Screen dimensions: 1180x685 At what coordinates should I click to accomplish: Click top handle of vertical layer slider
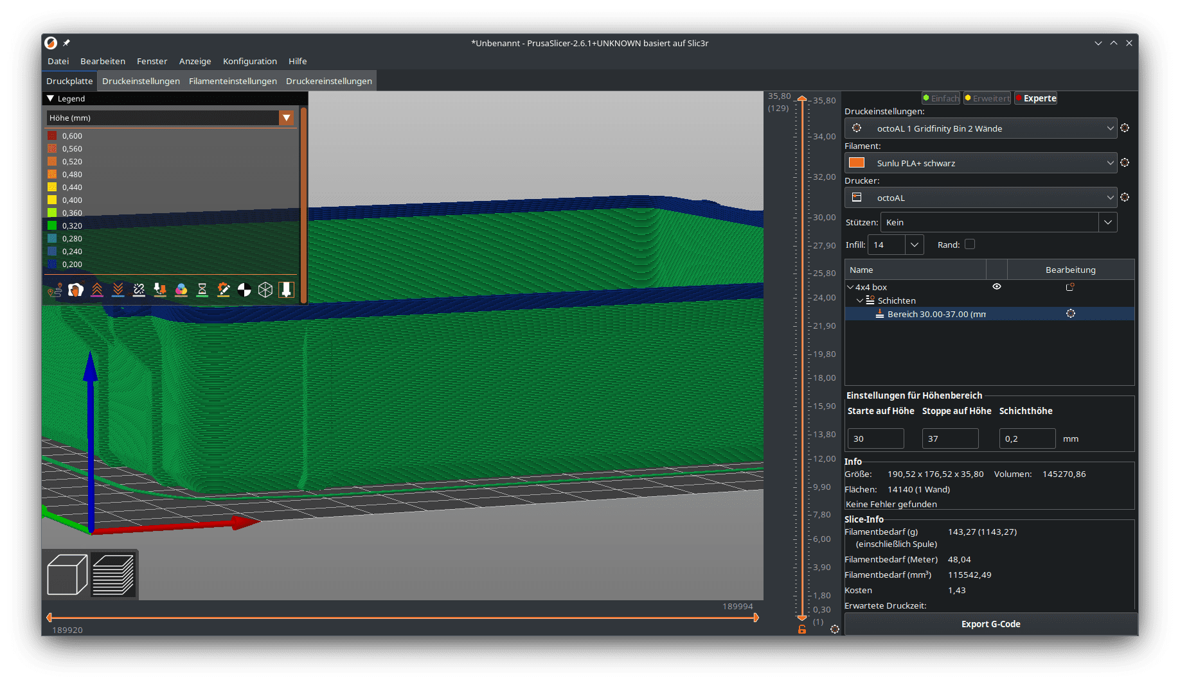802,99
